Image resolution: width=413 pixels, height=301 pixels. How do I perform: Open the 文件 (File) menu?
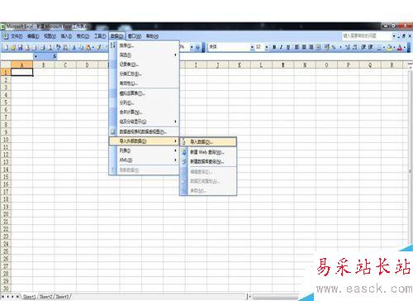(17, 36)
